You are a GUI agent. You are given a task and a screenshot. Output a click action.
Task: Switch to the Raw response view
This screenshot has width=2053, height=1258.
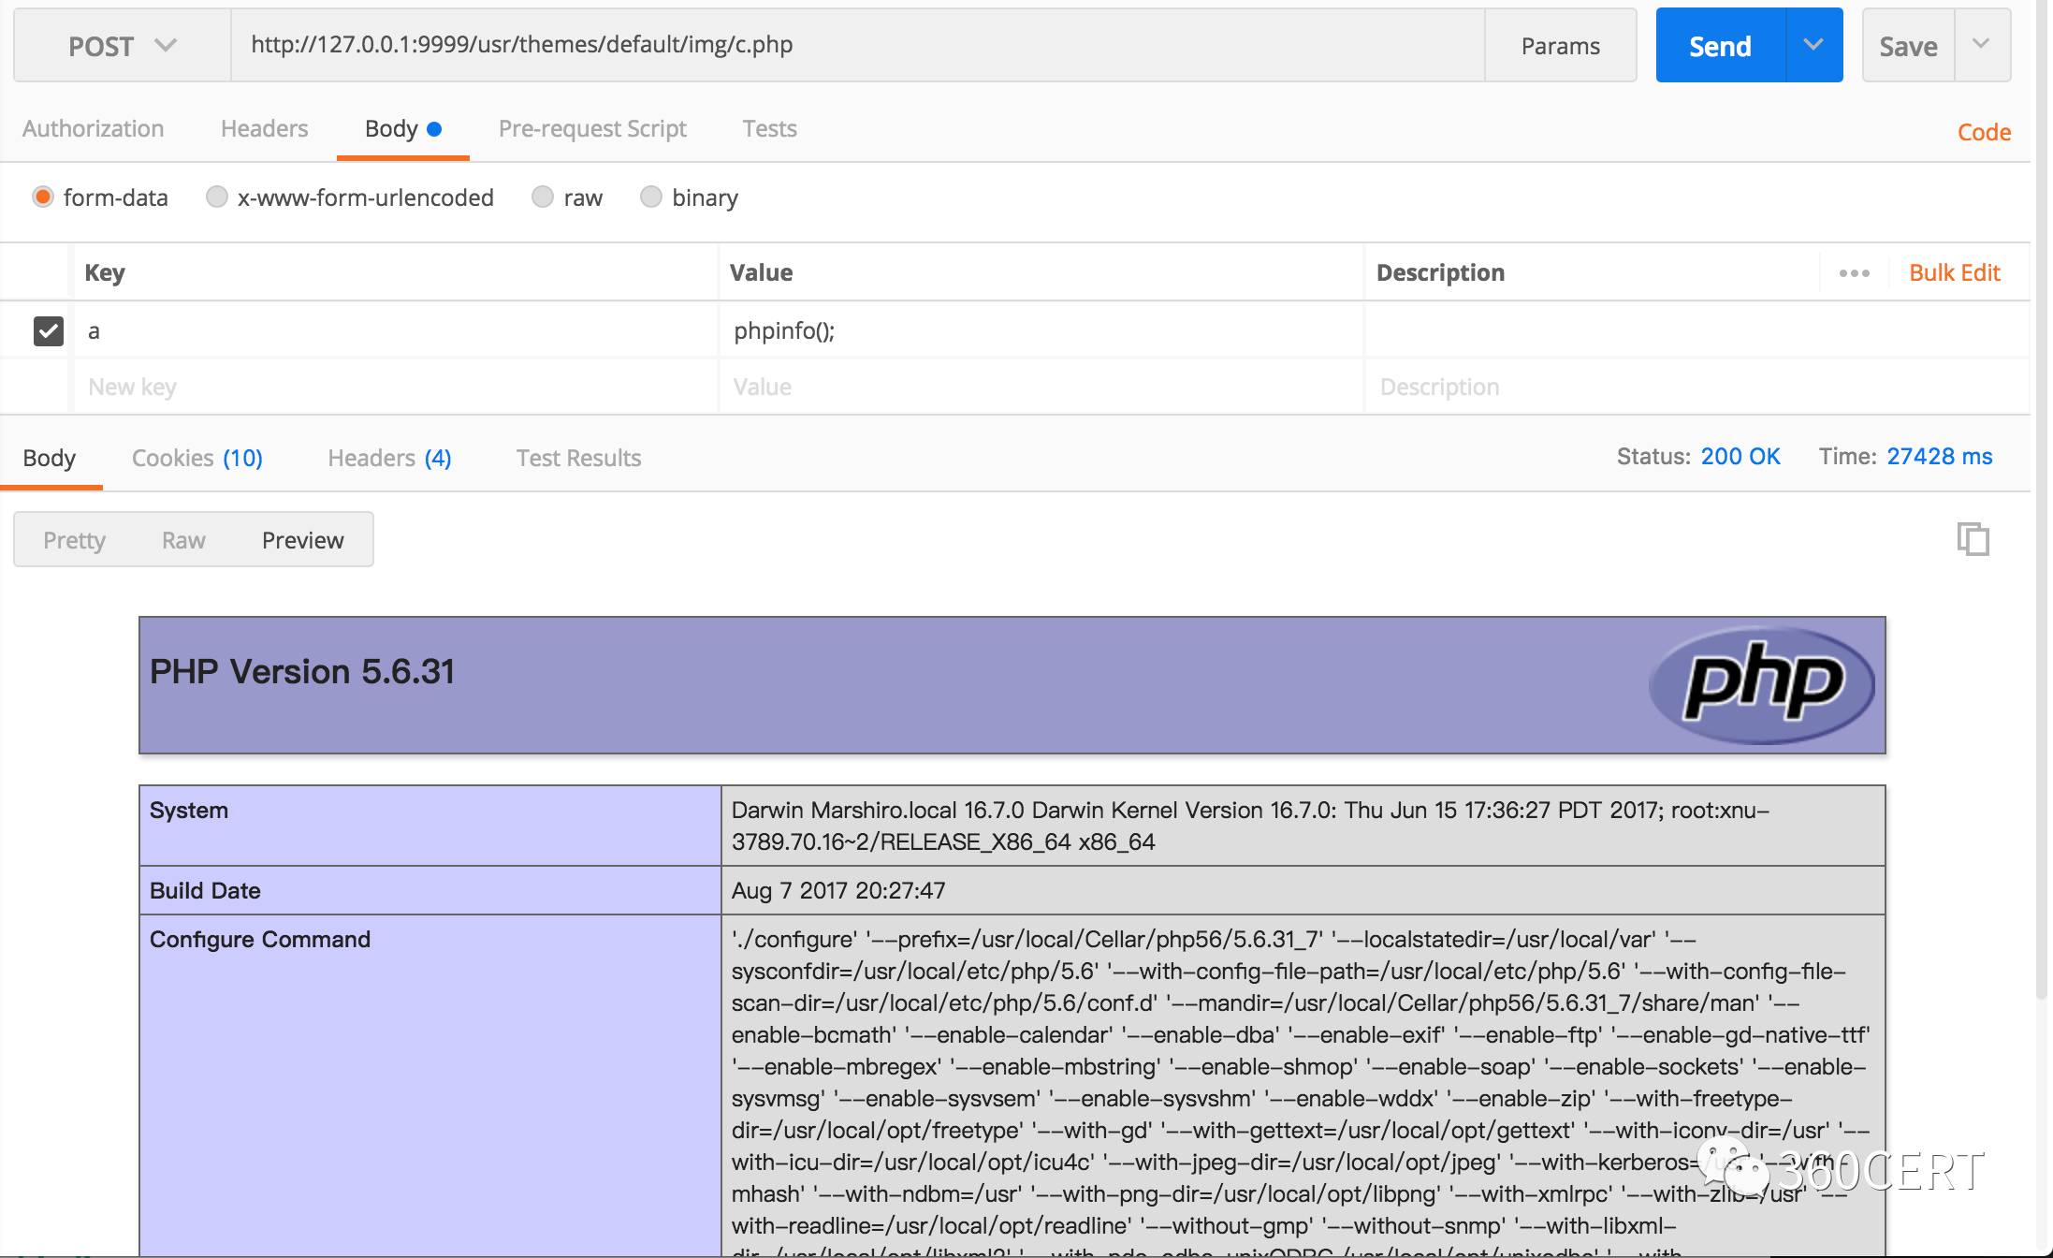(x=183, y=538)
